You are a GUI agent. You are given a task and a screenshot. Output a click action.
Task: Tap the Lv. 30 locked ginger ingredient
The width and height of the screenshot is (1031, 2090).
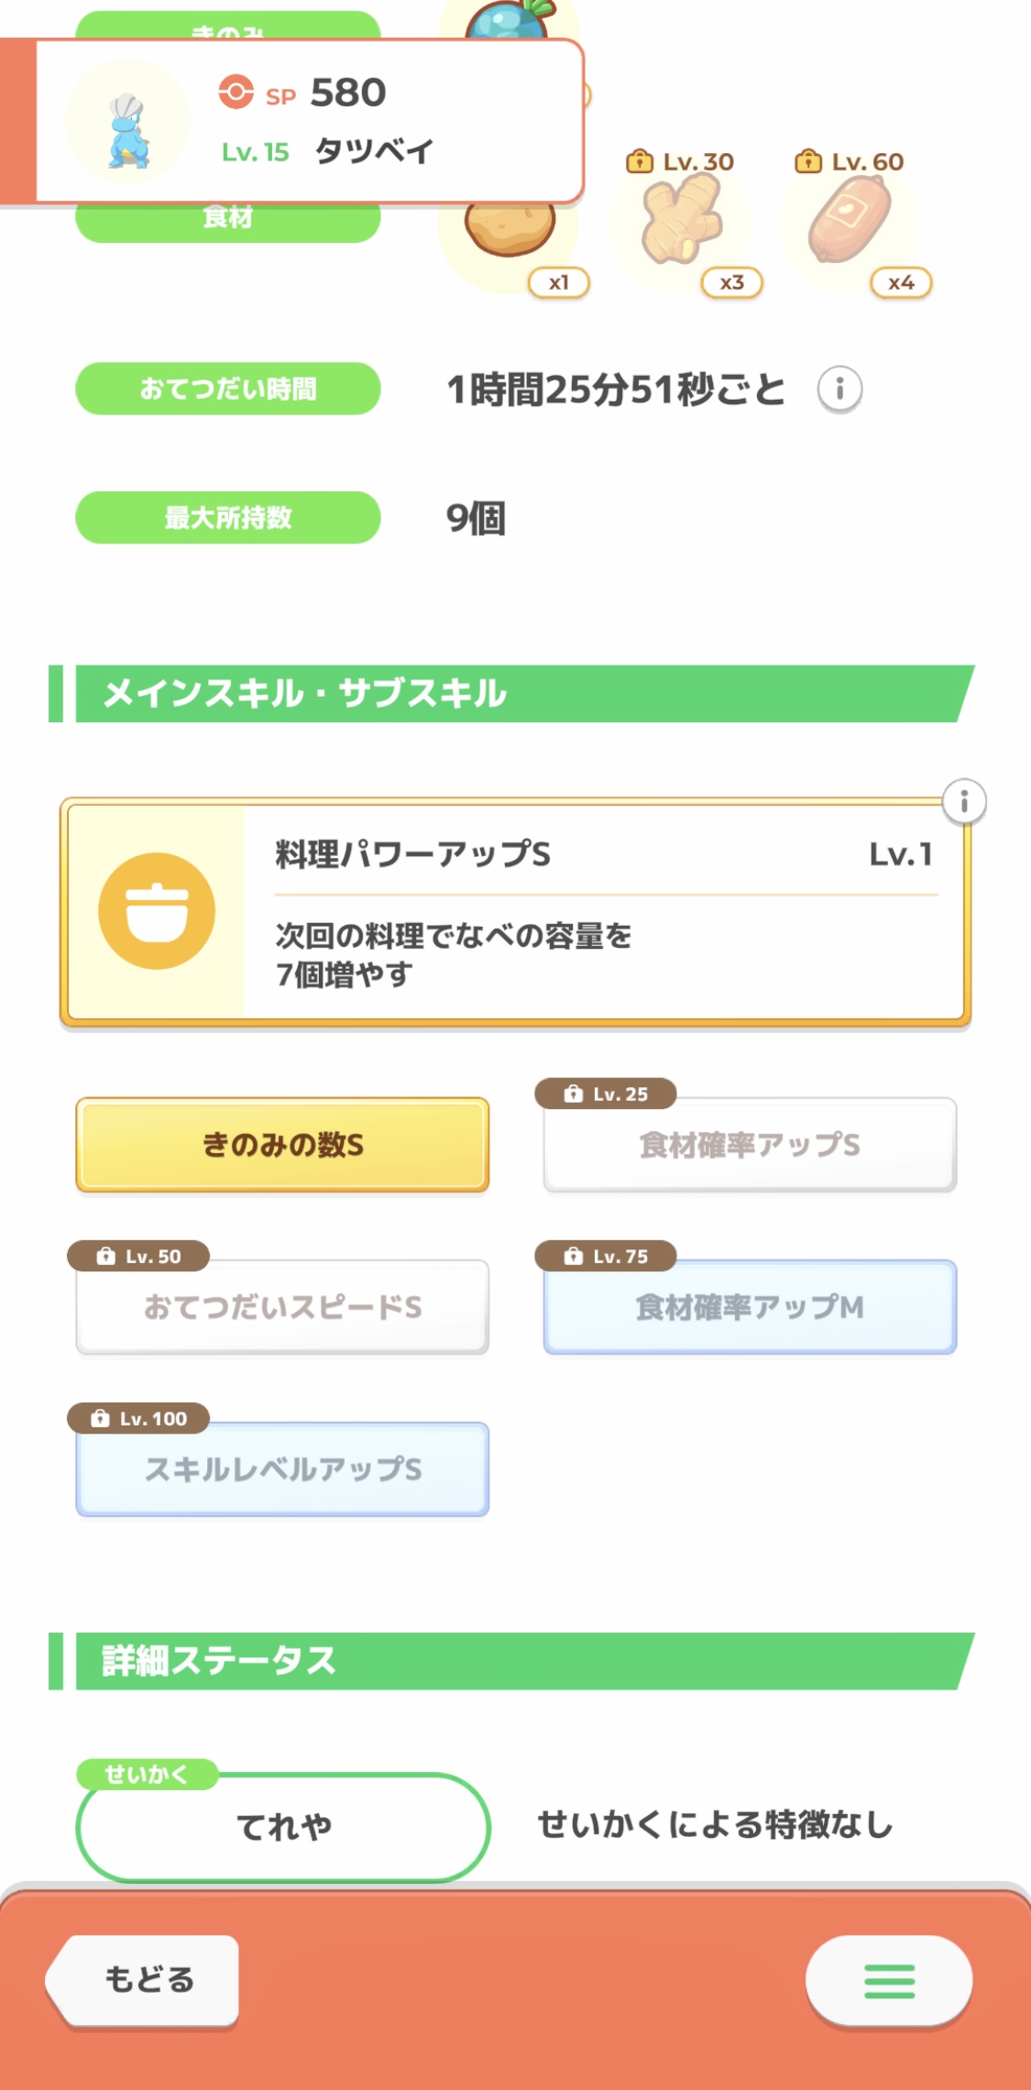coord(681,223)
